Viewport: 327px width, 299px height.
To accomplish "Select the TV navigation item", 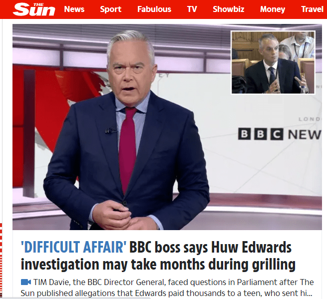I will pyautogui.click(x=192, y=9).
